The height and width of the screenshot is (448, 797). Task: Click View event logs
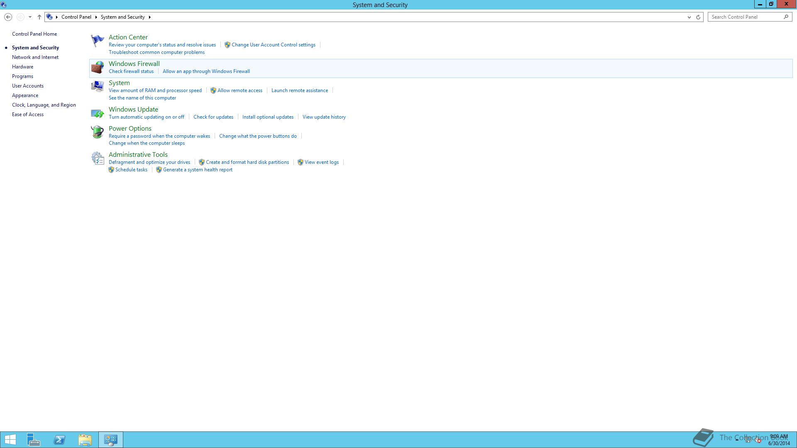pyautogui.click(x=322, y=162)
